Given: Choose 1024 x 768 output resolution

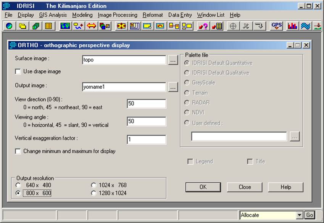Looking at the screenshot, I should coord(93,185).
